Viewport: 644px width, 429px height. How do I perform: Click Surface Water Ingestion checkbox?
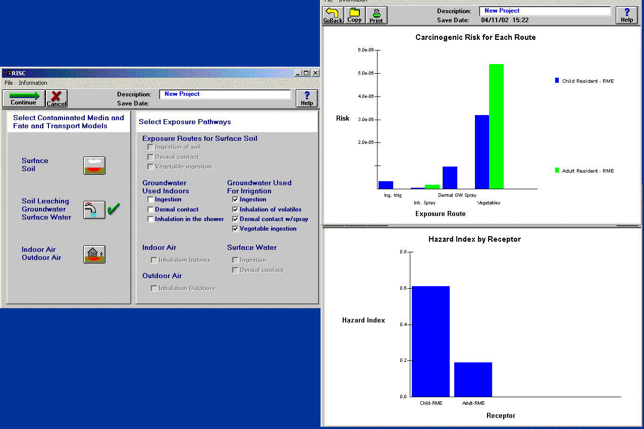coord(235,260)
